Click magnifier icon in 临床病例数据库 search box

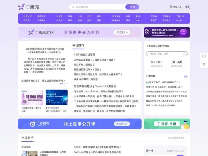pos(184,54)
